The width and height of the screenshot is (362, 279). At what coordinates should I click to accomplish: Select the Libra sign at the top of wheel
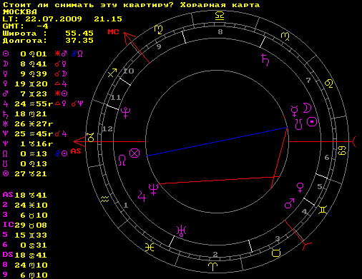click(x=220, y=16)
